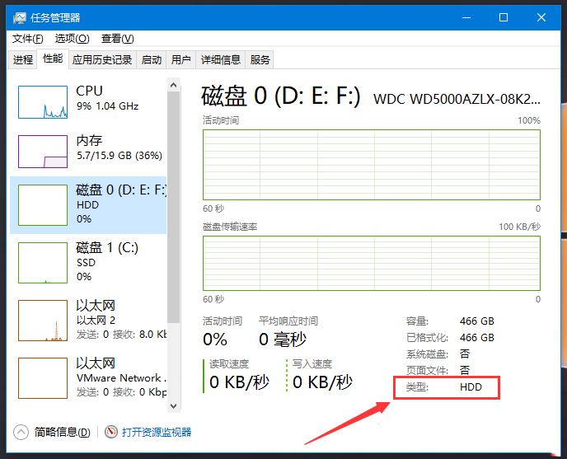This screenshot has height=459, width=567.
Task: Switch to the 启动 tab
Action: tap(152, 59)
